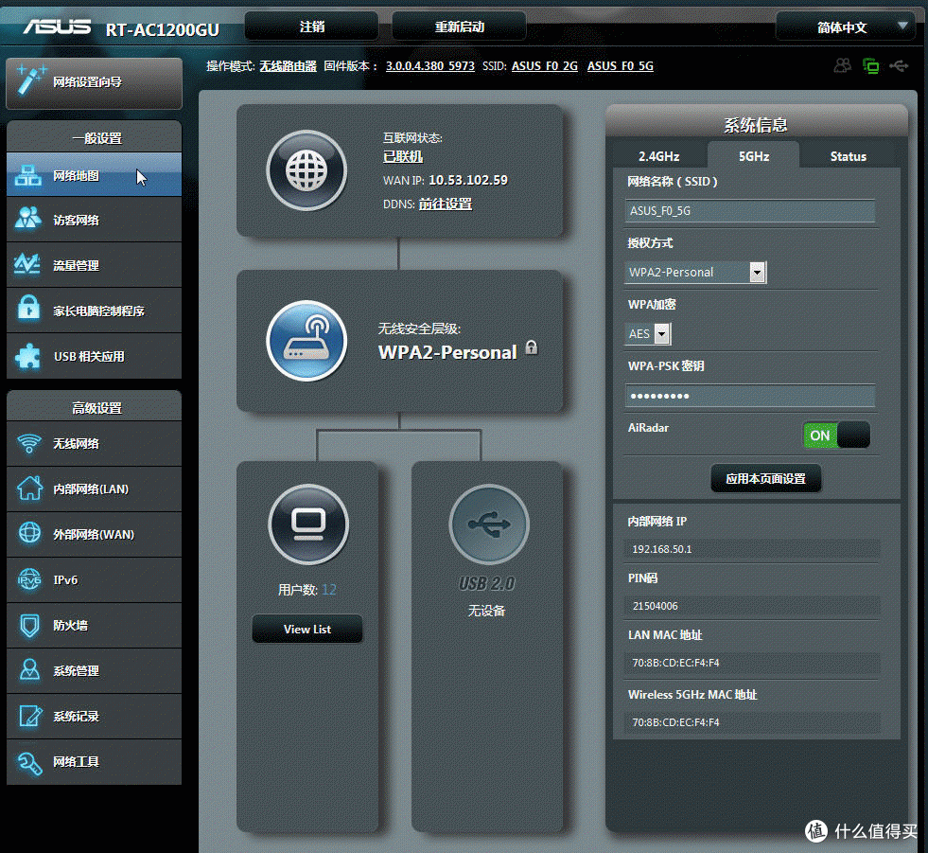This screenshot has width=928, height=853.
Task: Open the 简体中文 language dropdown
Action: pos(846,27)
